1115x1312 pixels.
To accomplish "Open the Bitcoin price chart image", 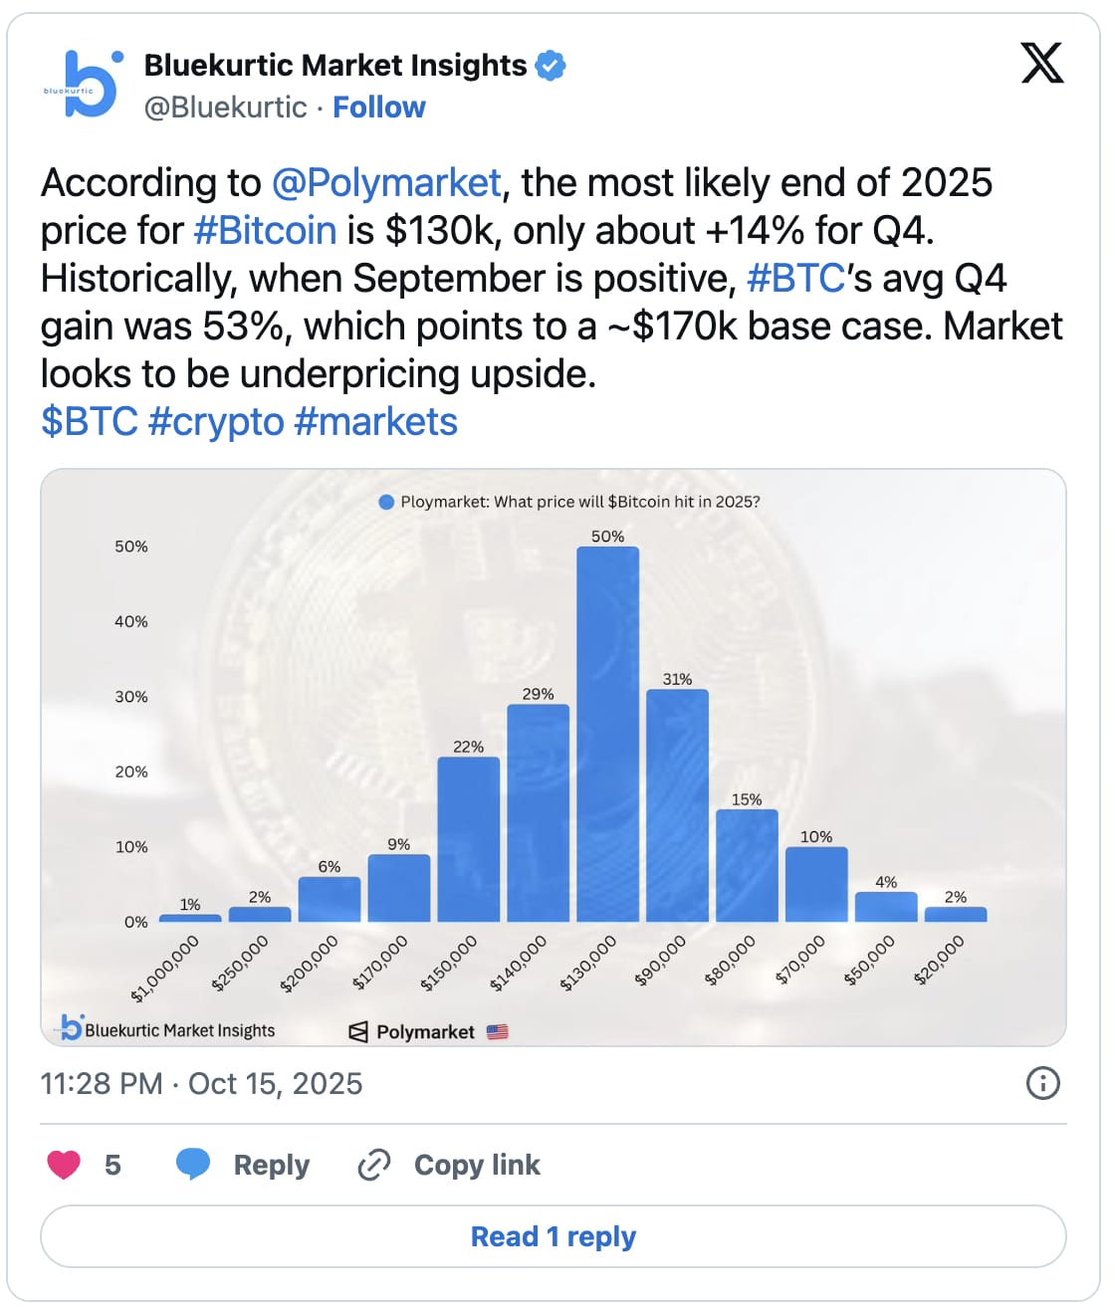I will pos(553,757).
